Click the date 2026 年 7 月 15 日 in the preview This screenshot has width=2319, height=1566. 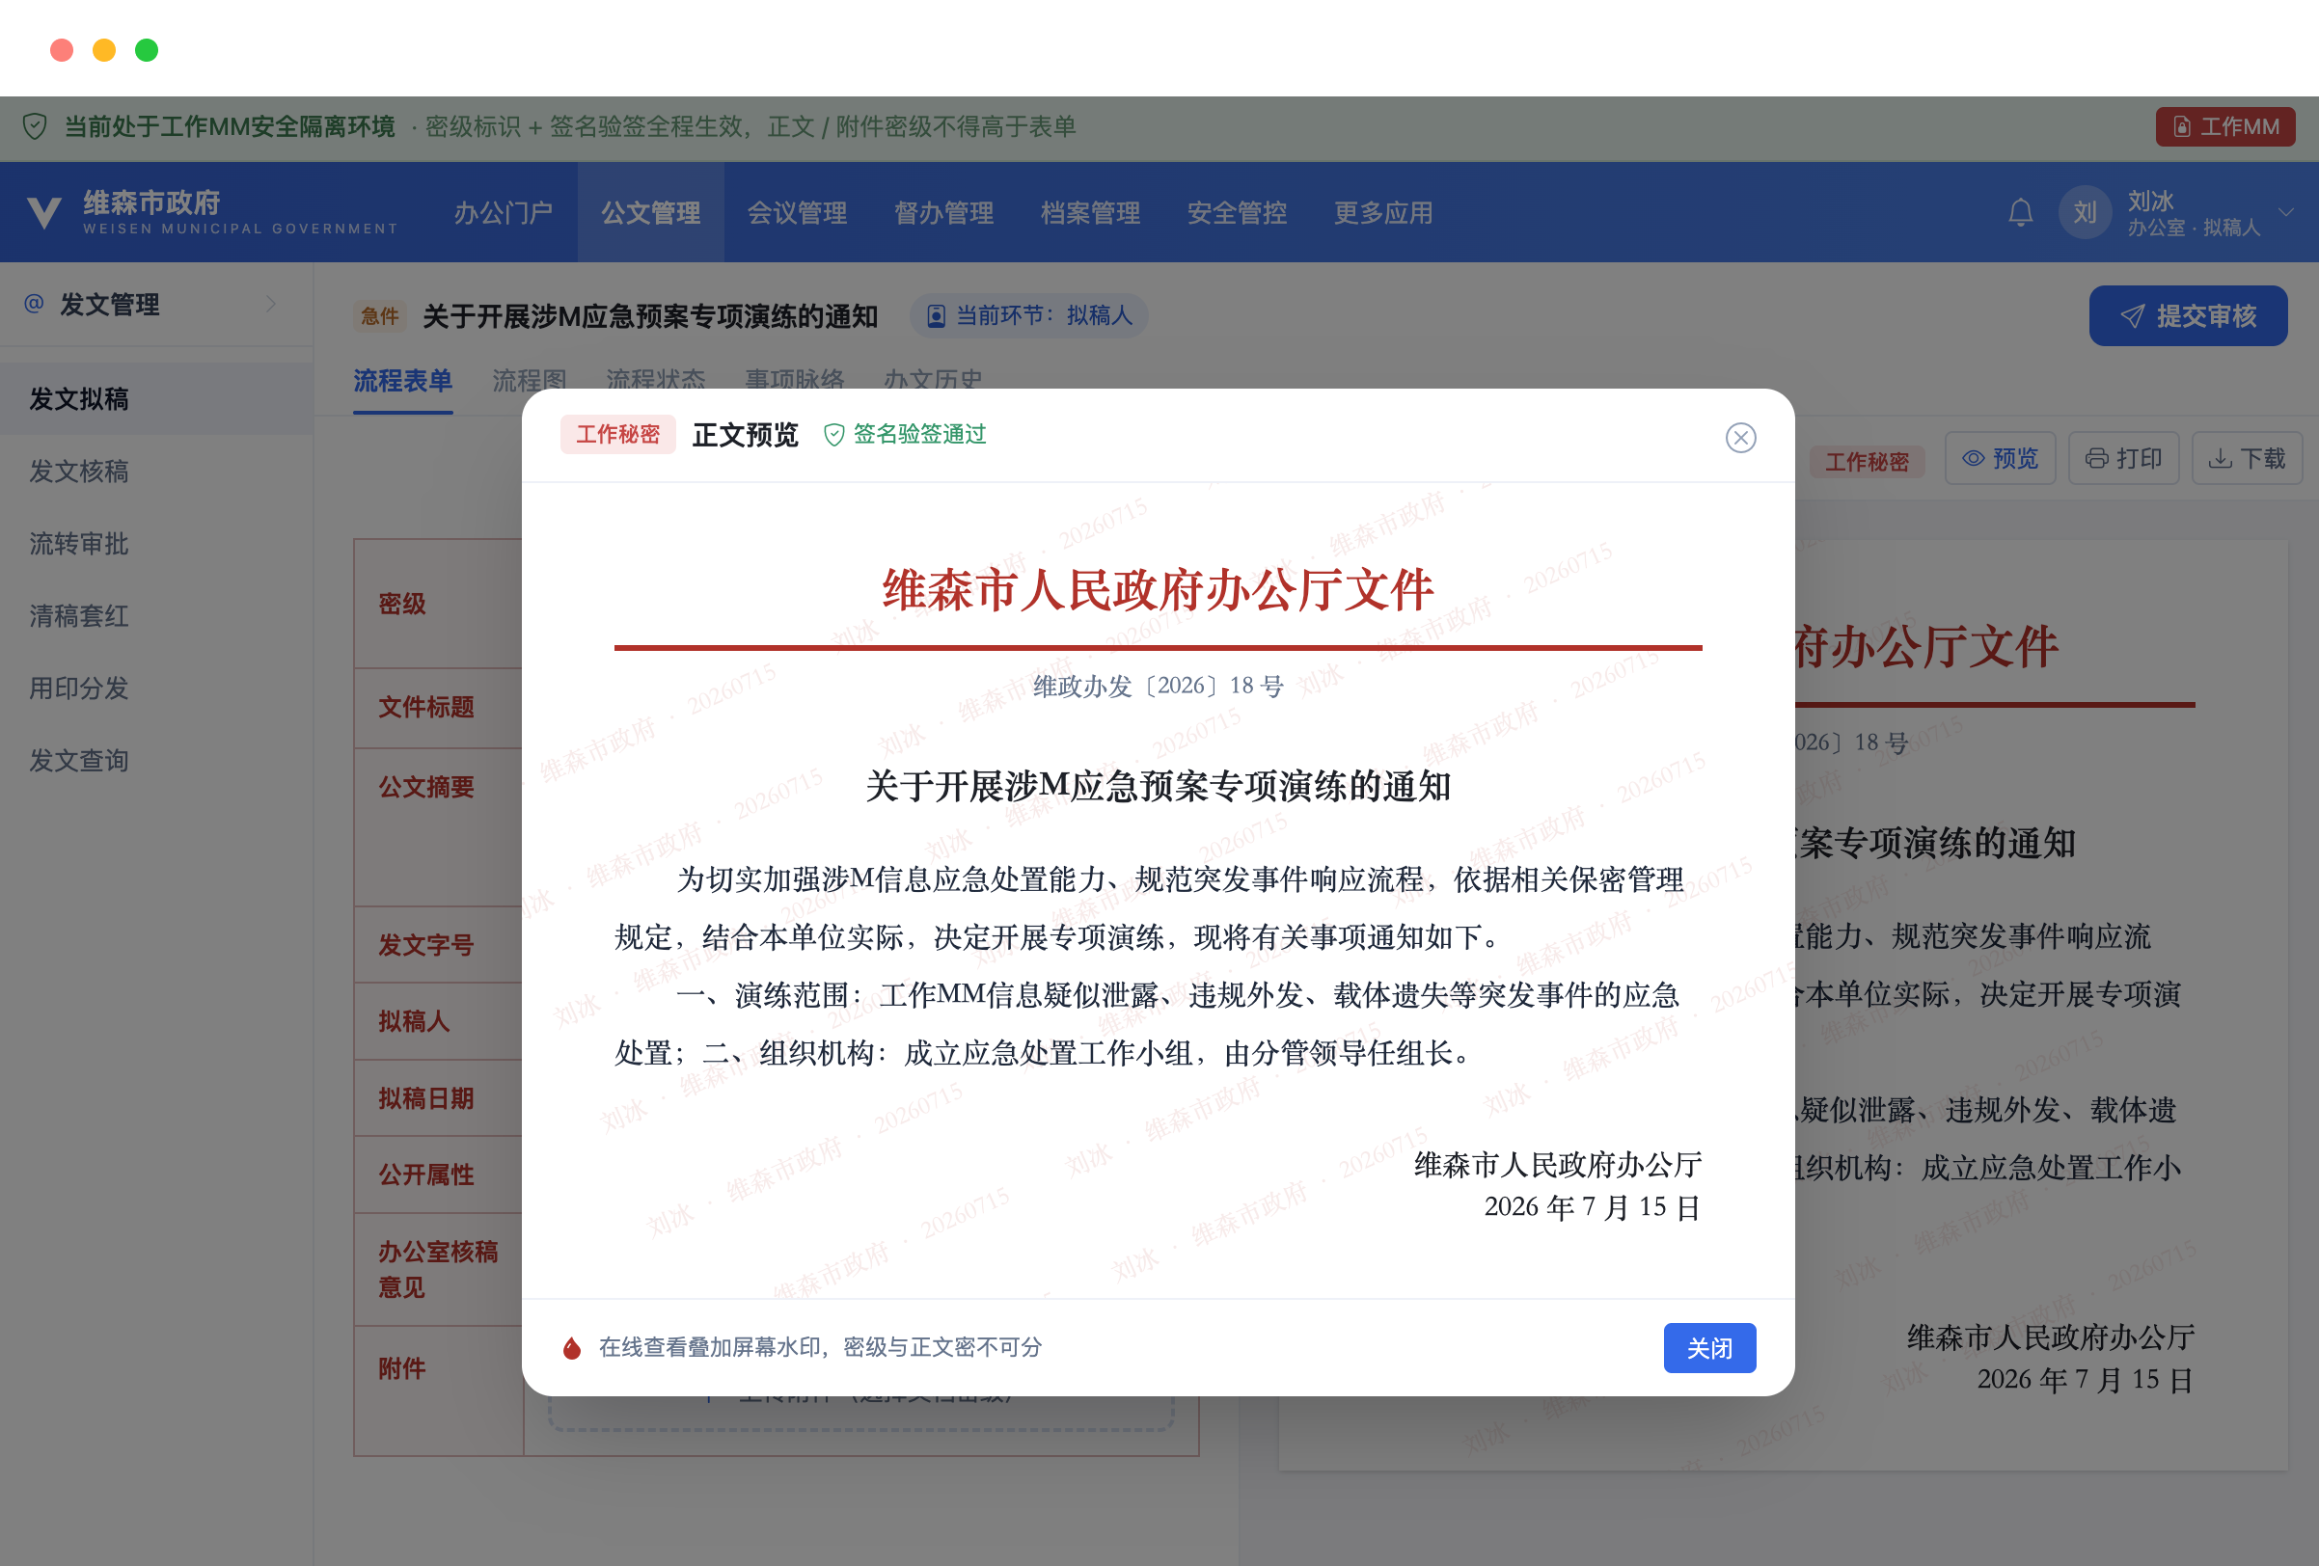(1592, 1208)
